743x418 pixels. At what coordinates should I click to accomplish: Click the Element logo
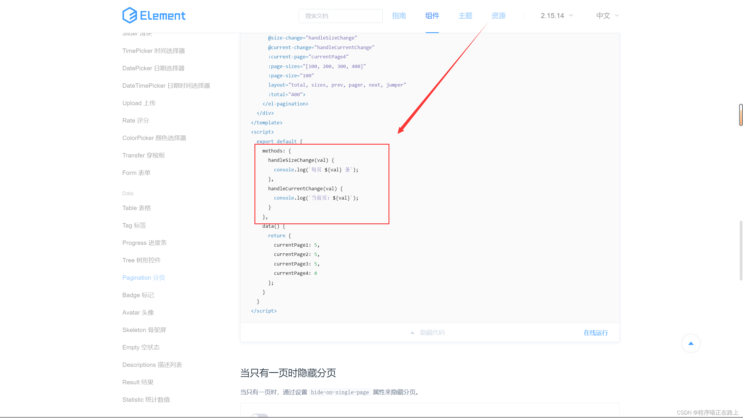coord(154,15)
